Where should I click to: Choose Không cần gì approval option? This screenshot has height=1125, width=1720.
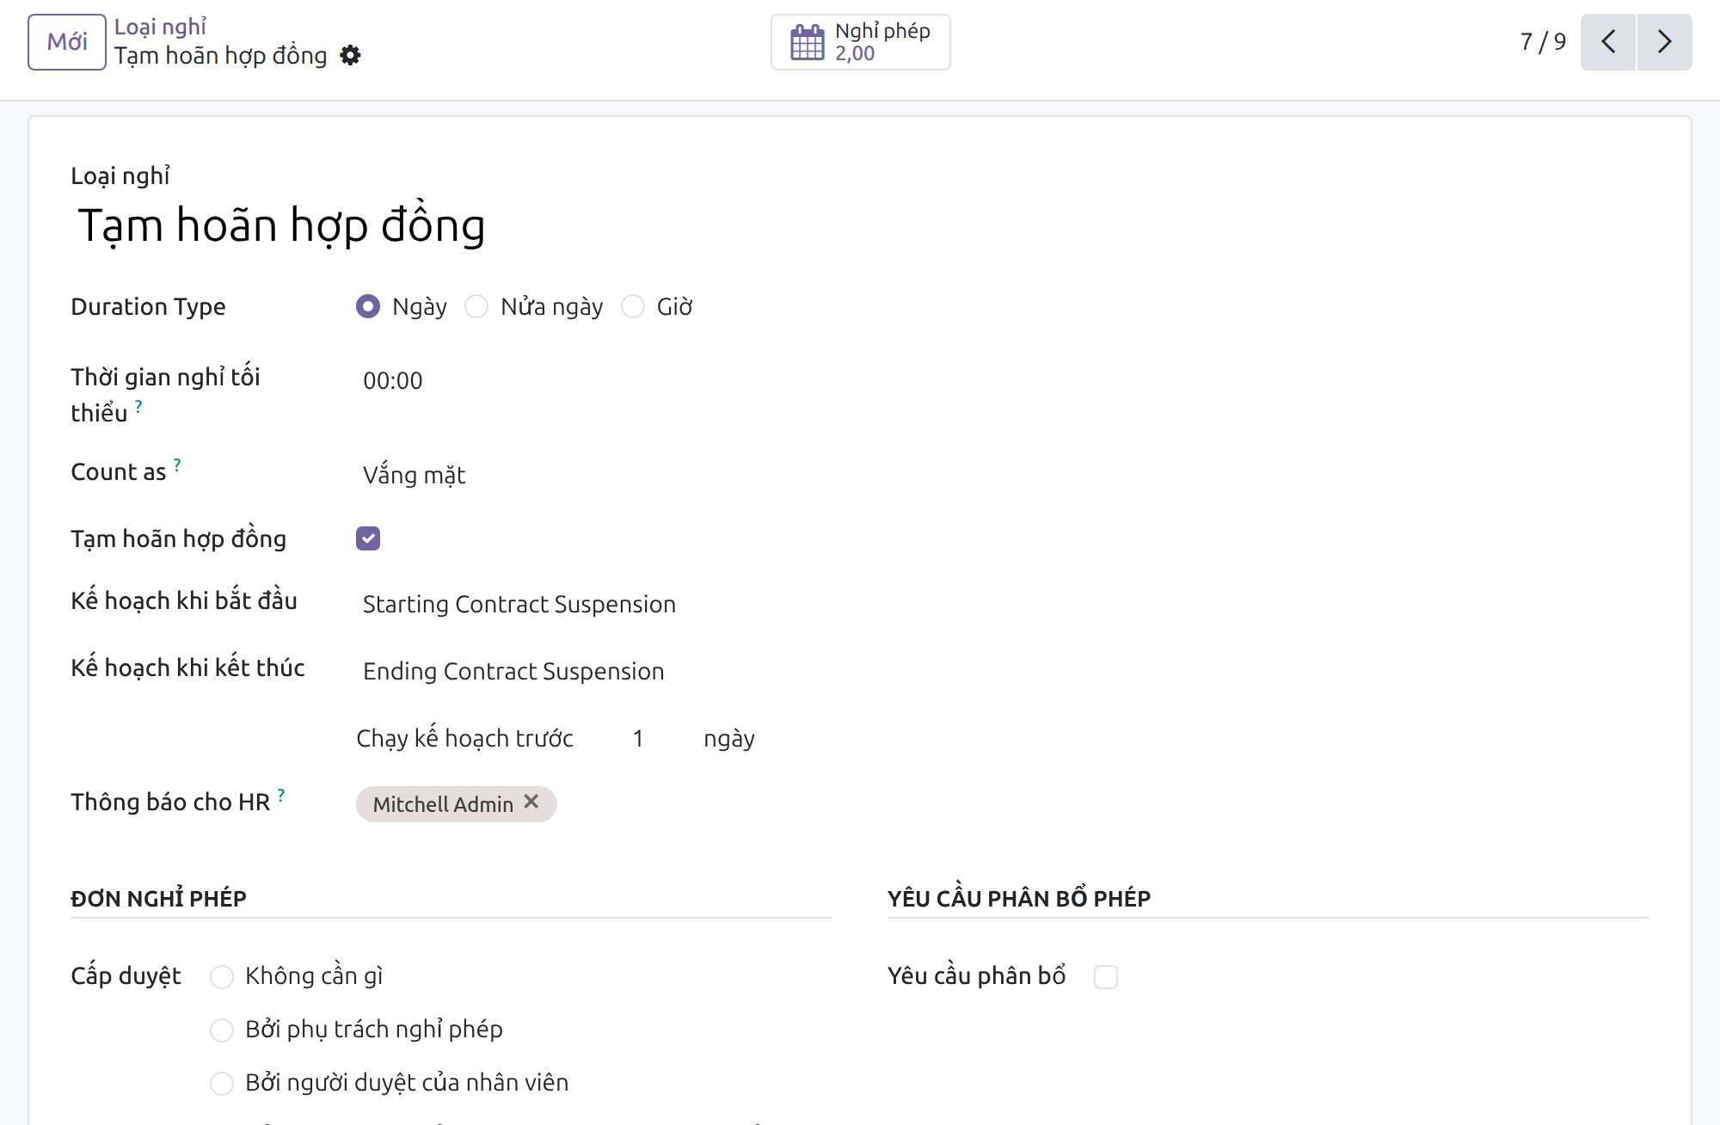222,977
